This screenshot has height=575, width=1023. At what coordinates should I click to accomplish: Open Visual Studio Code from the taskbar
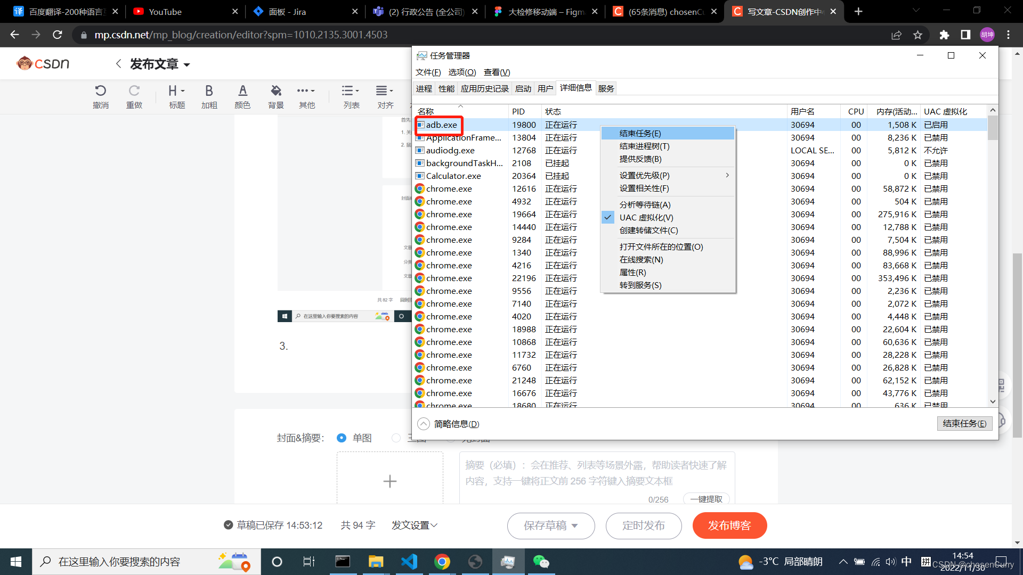click(409, 562)
